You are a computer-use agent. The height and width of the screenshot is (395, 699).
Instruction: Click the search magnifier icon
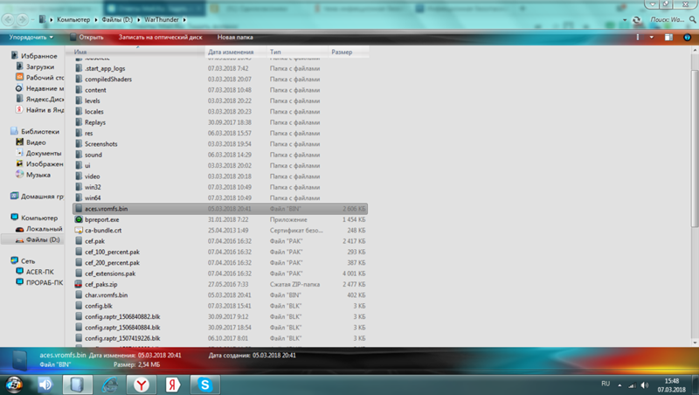click(692, 19)
